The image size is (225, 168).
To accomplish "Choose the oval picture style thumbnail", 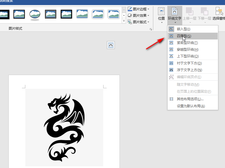I will 35,15.
